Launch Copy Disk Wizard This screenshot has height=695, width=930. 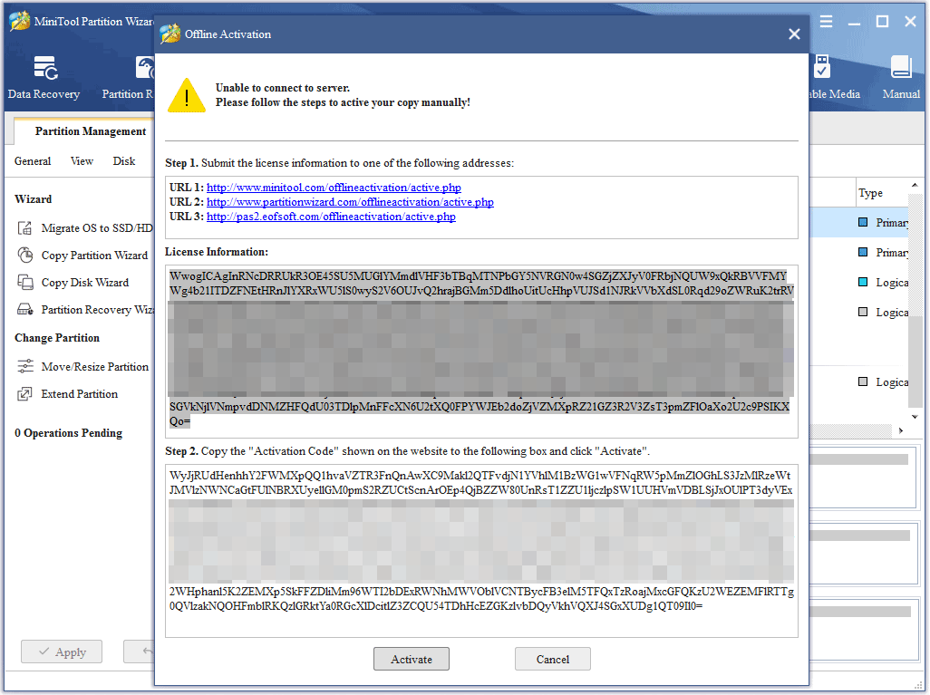(x=73, y=283)
